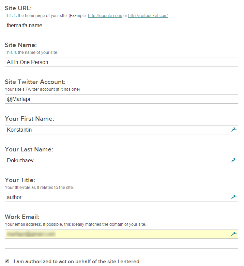244x266 pixels.
Task: Click the 'Work Email:' heading
Action: pyautogui.click(x=22, y=217)
